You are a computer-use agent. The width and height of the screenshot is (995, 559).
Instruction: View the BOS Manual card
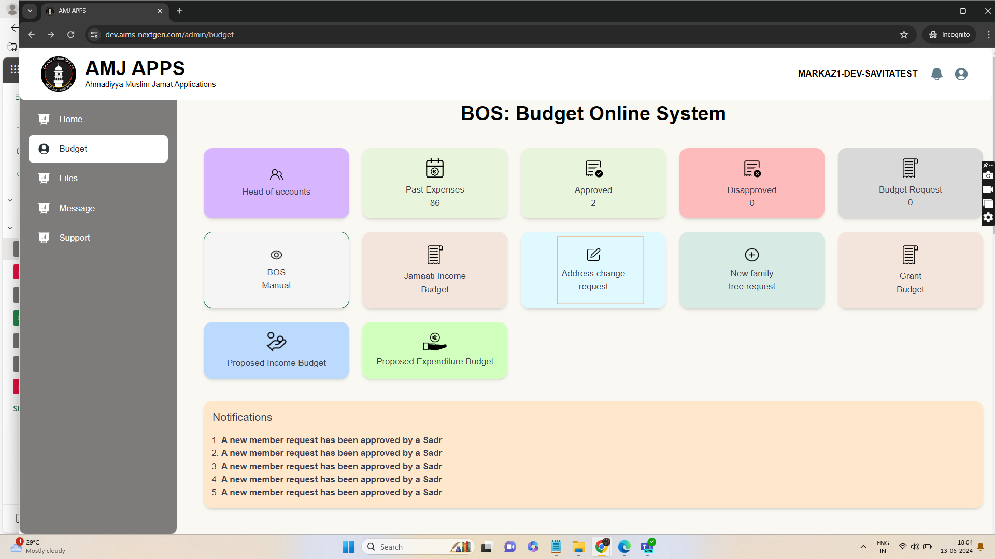coord(276,270)
